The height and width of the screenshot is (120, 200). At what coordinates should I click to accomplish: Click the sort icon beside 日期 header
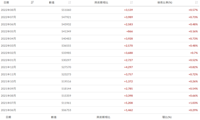32,2
